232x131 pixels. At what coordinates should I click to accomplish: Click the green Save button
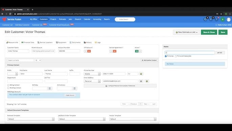223,32
